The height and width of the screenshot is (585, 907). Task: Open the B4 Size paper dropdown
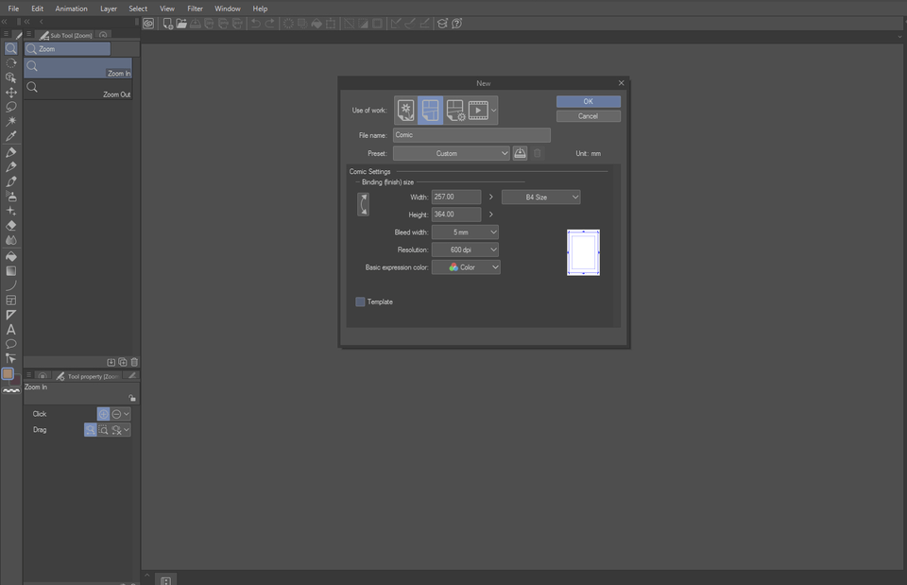(x=540, y=197)
